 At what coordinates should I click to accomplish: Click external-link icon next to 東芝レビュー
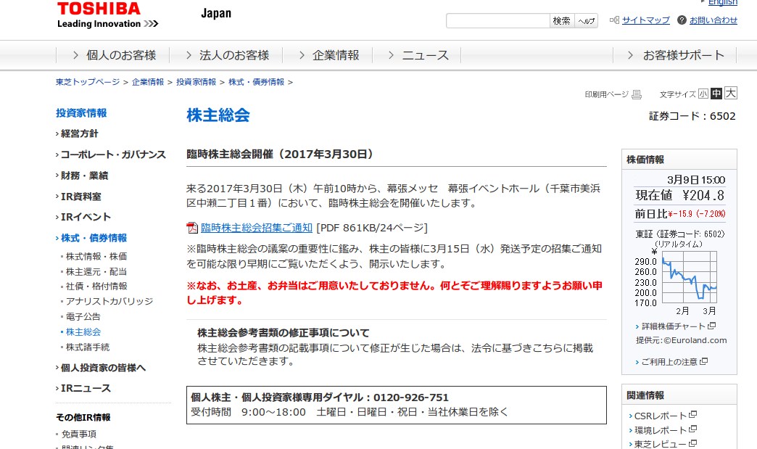(692, 443)
